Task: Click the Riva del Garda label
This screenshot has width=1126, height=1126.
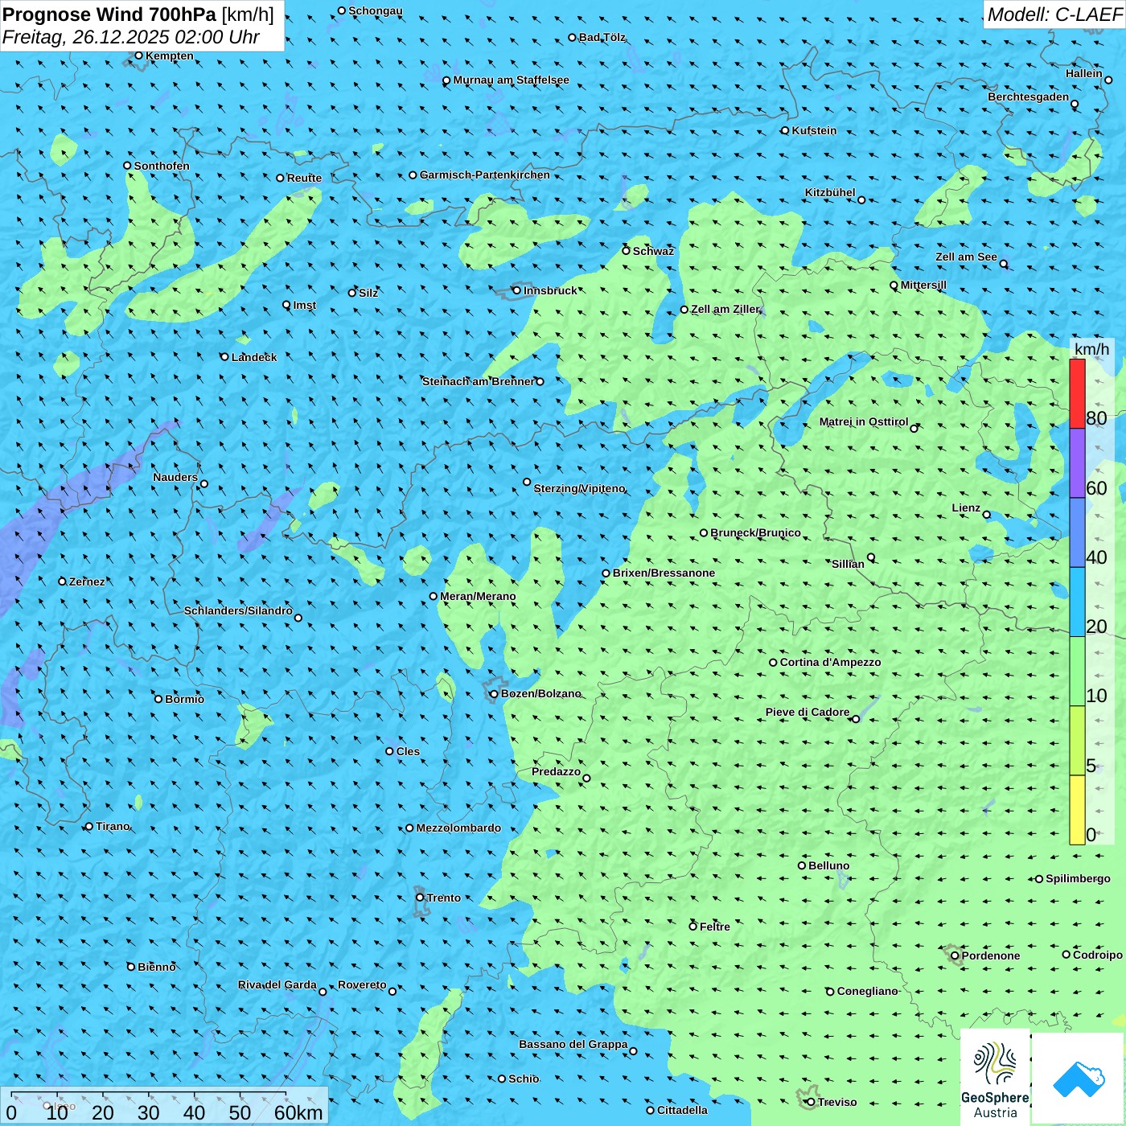Action: click(277, 984)
